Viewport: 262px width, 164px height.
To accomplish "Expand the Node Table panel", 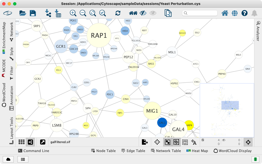I will click(x=104, y=151).
